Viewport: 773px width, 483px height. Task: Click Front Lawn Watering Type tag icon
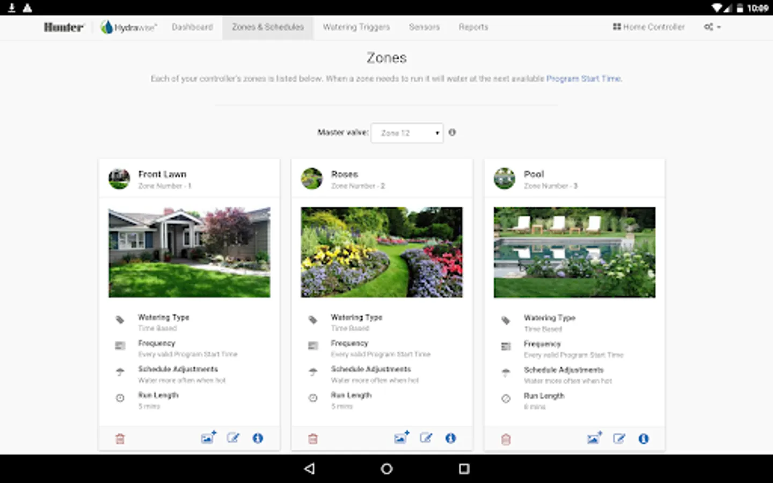pos(120,320)
